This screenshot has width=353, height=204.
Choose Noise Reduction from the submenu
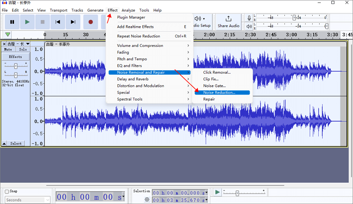219,92
